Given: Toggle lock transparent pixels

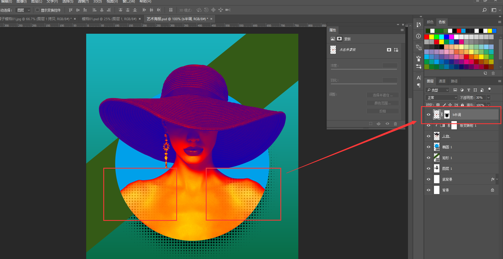Looking at the screenshot, I should pyautogui.click(x=438, y=105).
